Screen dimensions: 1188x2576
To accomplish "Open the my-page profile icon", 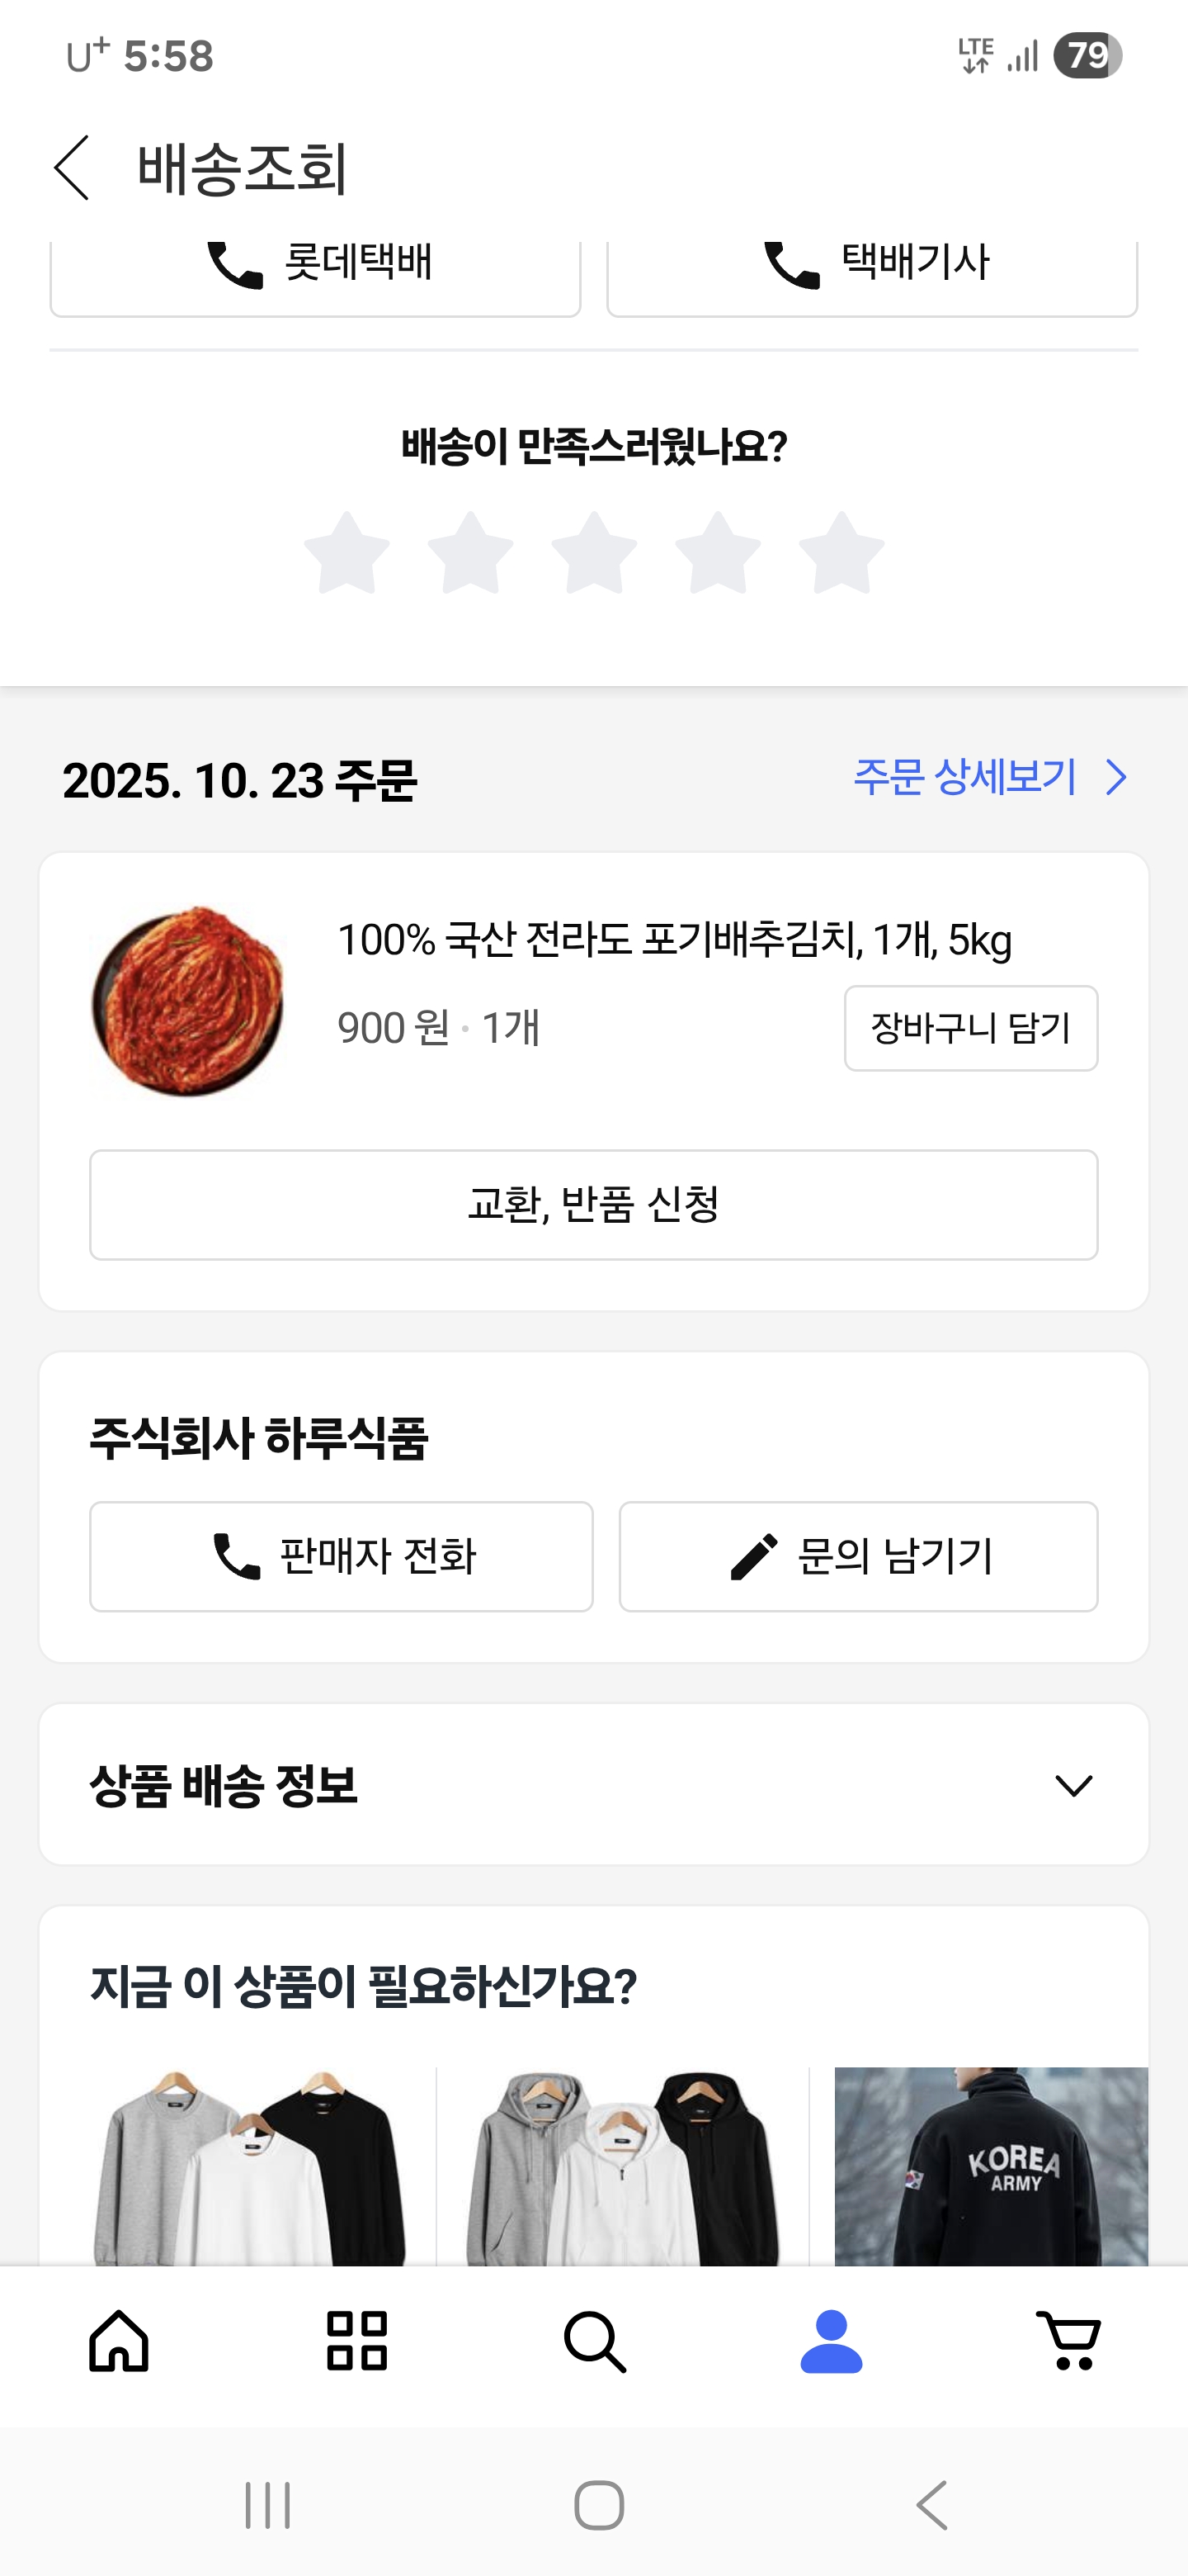I will 832,2340.
